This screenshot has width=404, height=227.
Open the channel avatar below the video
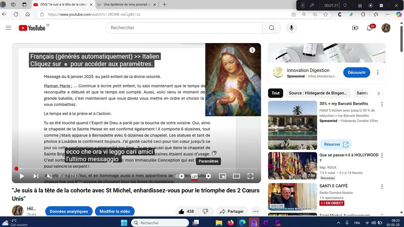[x=18, y=211]
